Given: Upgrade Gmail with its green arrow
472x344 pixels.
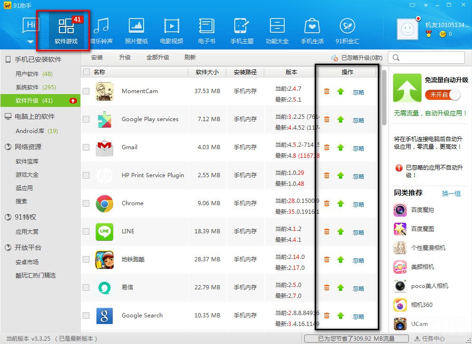Looking at the screenshot, I should (340, 147).
